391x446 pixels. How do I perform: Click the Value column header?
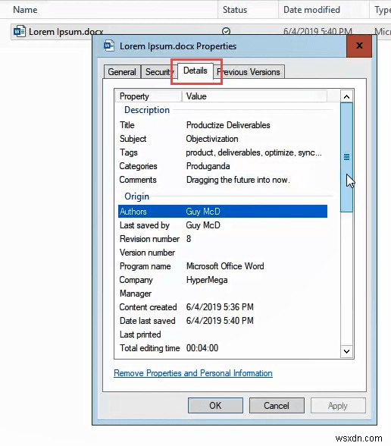pos(255,96)
